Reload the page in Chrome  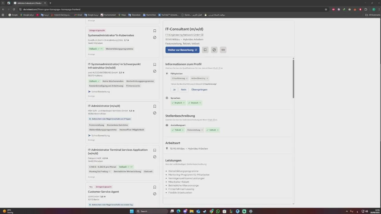14,9
